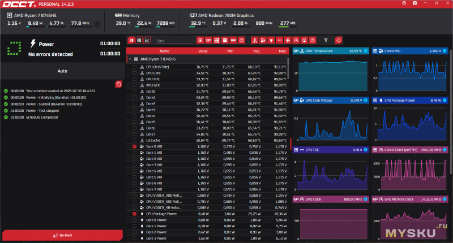This screenshot has width=453, height=243.
Task: Sort table by Avg column
Action: coord(257,51)
